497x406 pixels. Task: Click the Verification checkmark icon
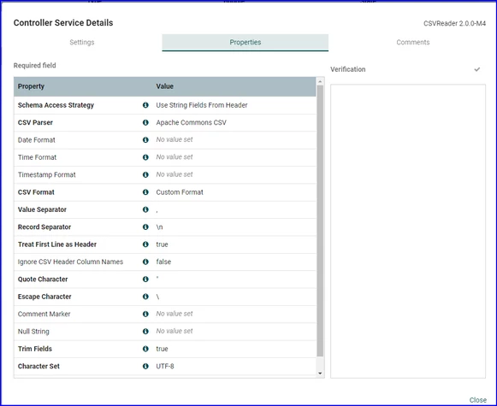[477, 69]
